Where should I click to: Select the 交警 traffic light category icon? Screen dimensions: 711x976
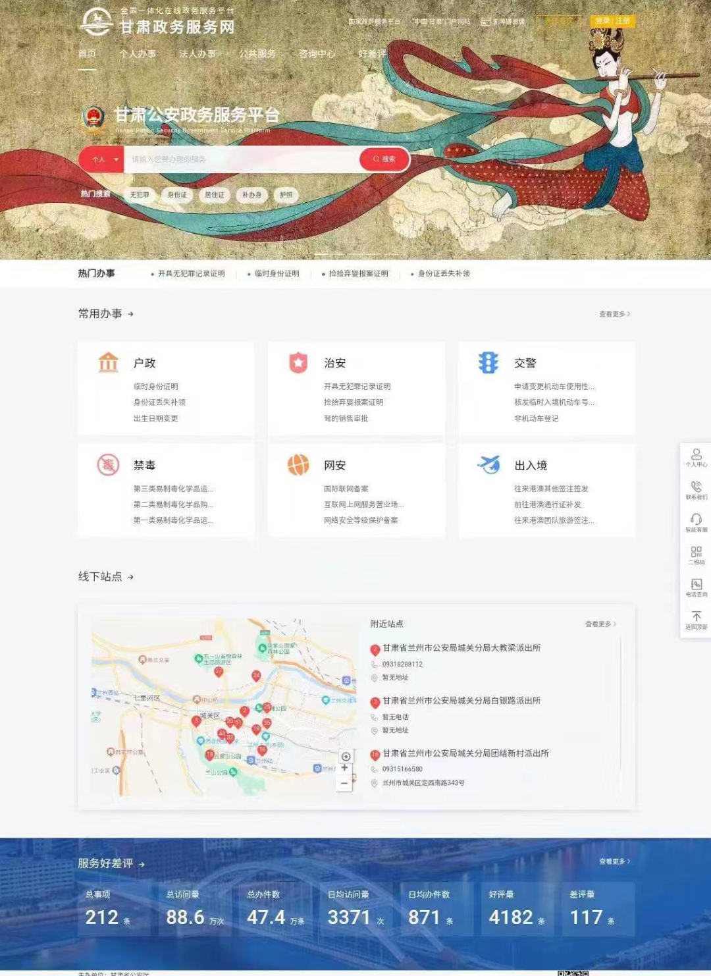click(x=488, y=363)
